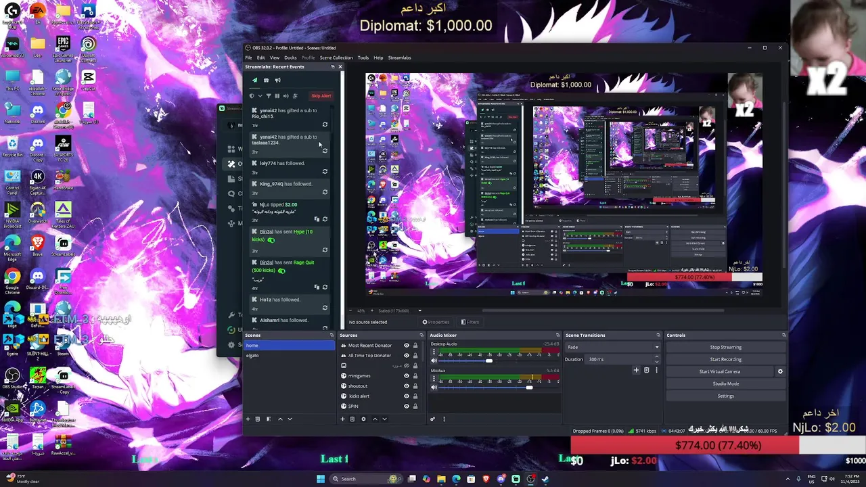Open the filter funnel in Recent Events
866x487 pixels.
[x=269, y=96]
